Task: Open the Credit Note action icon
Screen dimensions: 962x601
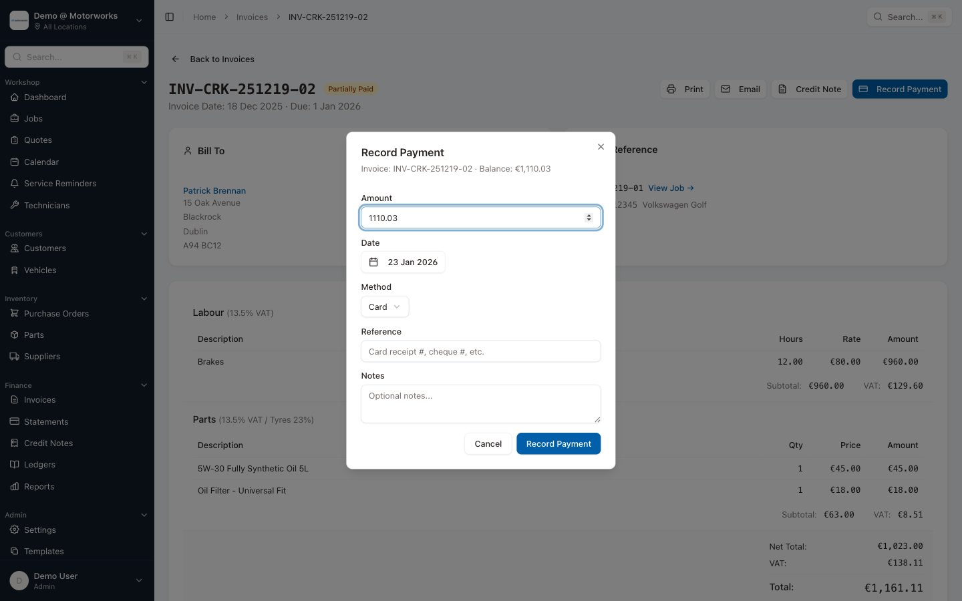Action: (x=782, y=89)
